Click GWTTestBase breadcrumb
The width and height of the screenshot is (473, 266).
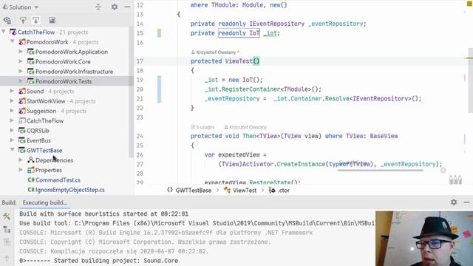[x=194, y=191]
